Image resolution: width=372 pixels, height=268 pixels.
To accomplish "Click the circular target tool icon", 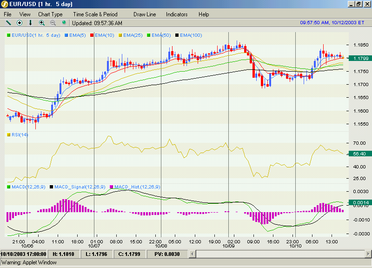I will 20,23.
